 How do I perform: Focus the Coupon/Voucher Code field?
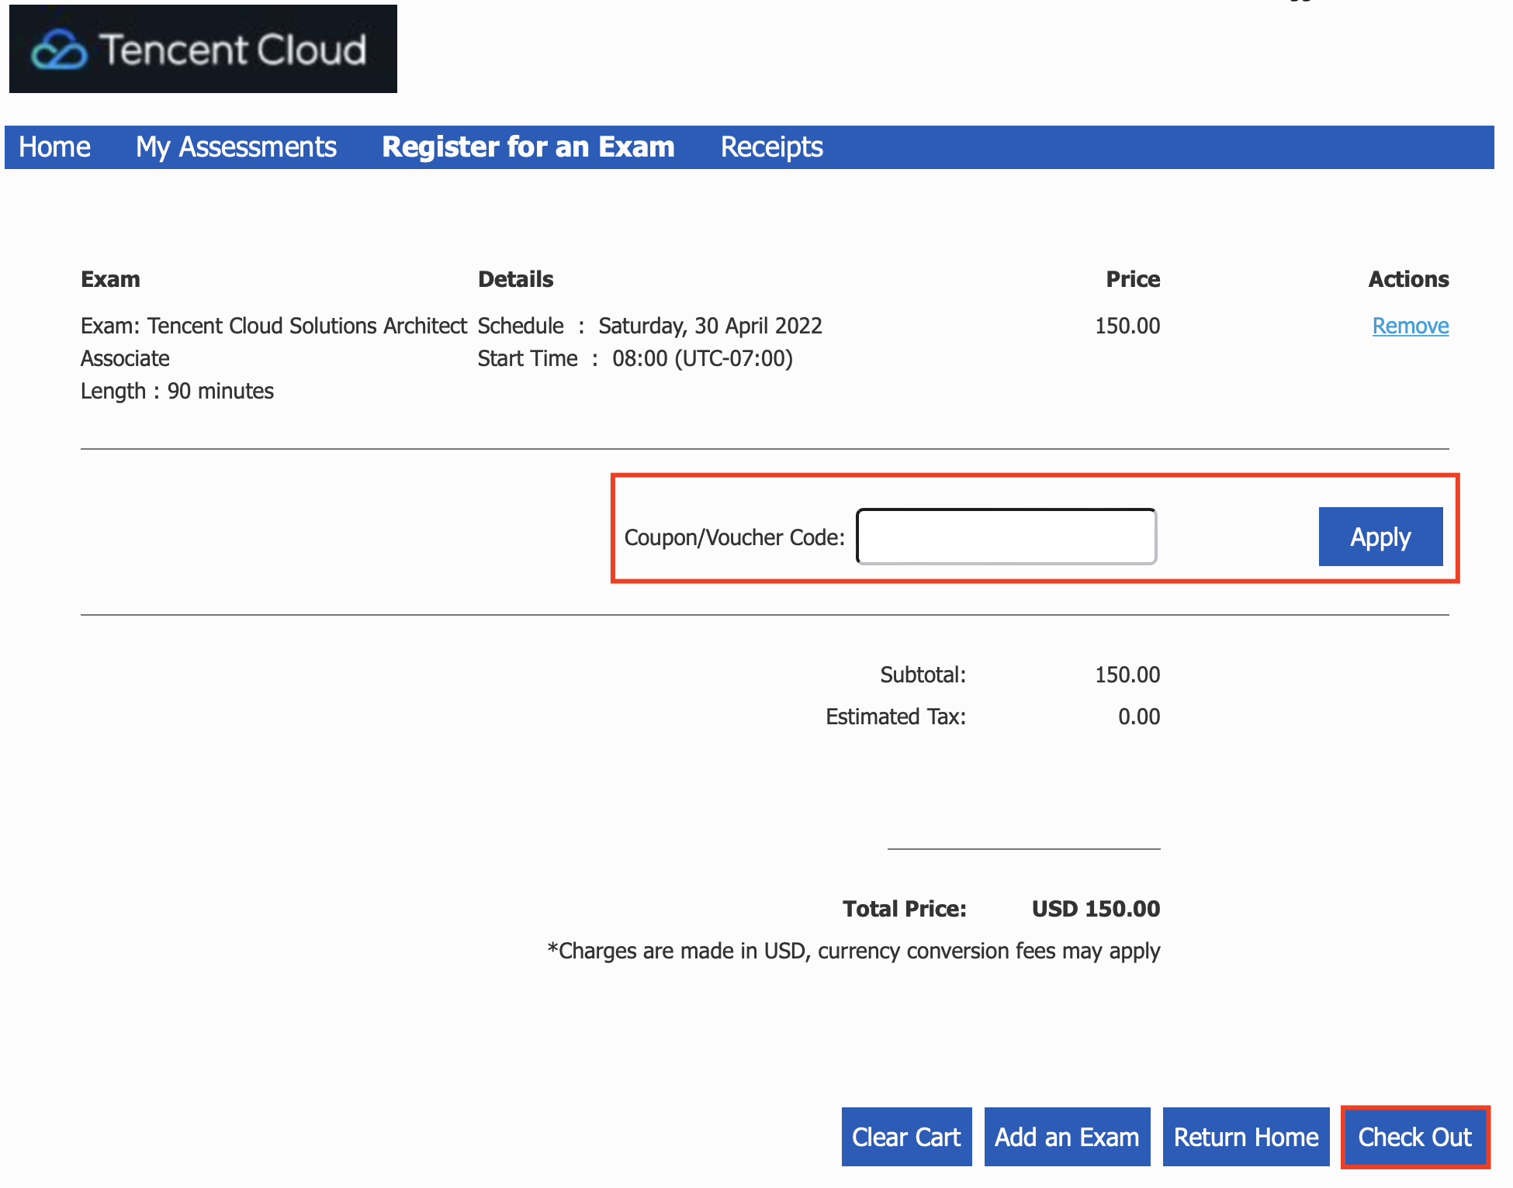(1006, 537)
